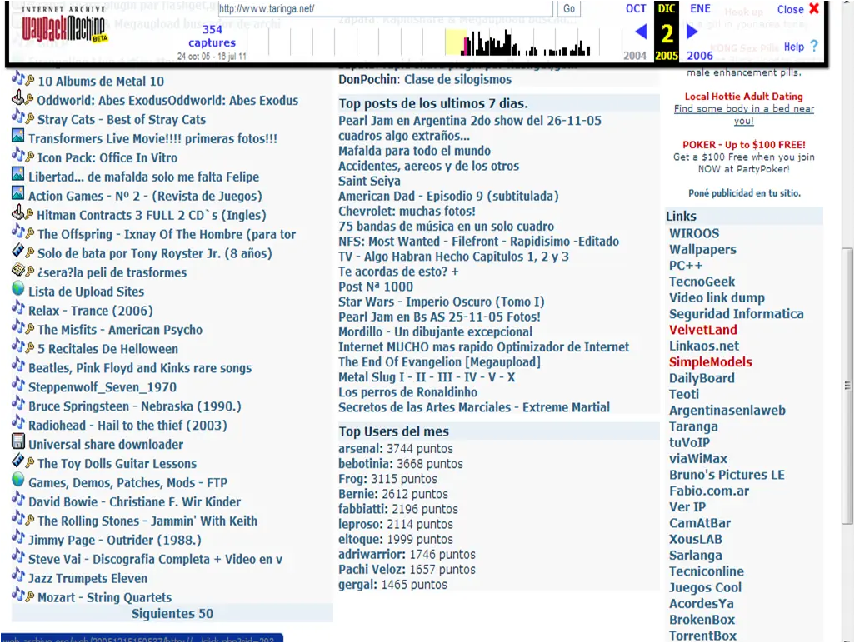Open the Mozart - String Quartets post
The image size is (855, 643).
tap(105, 598)
